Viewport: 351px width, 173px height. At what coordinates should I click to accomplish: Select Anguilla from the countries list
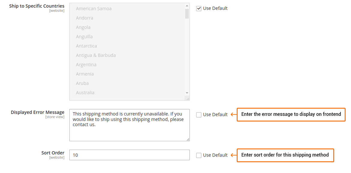coord(84,37)
